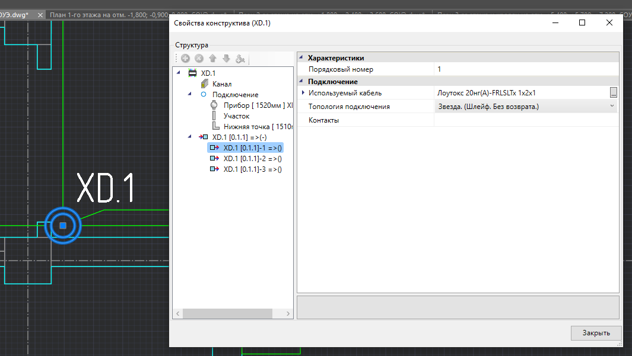Viewport: 632px width, 356px height.
Task: Click the fifth Структура toolbar icon with X
Action: pyautogui.click(x=240, y=59)
